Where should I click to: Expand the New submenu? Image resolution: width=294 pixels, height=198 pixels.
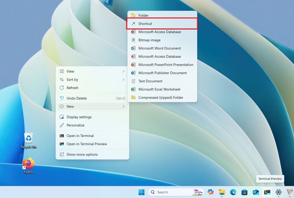70,106
